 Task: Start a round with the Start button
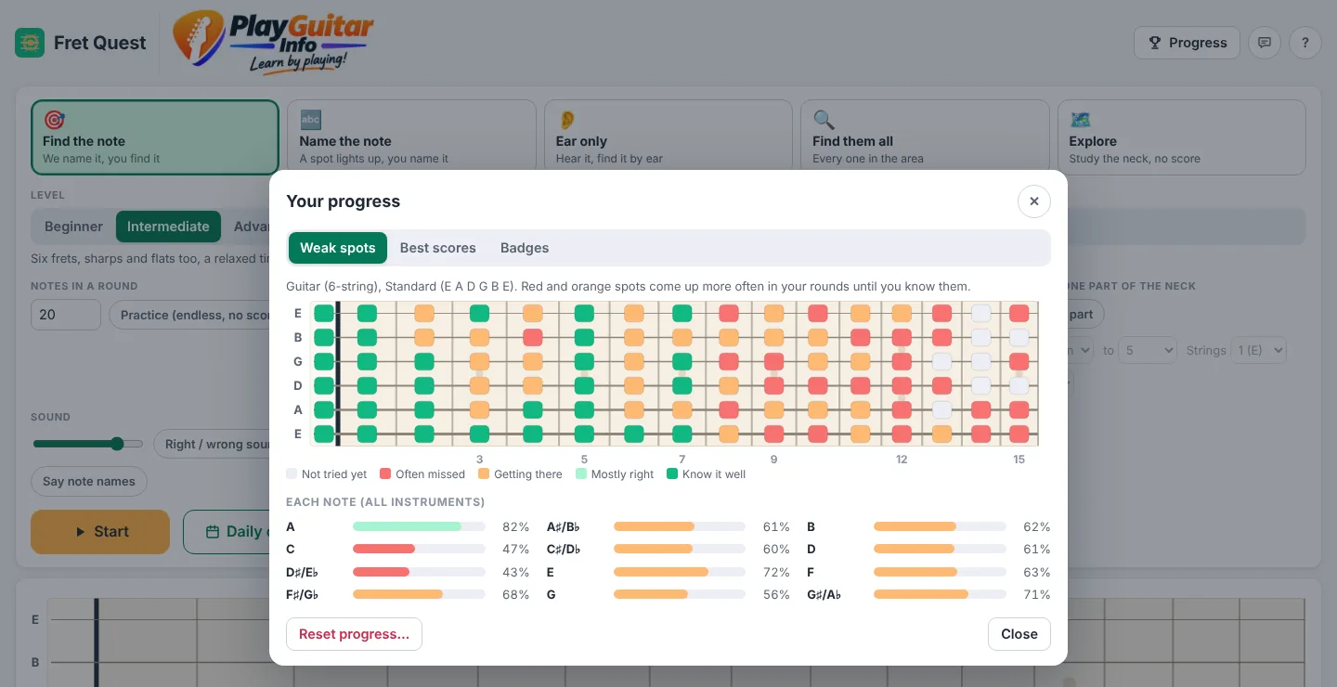pyautogui.click(x=100, y=532)
